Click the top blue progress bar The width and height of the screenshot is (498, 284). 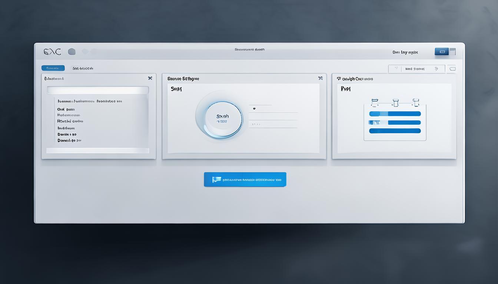click(395, 114)
